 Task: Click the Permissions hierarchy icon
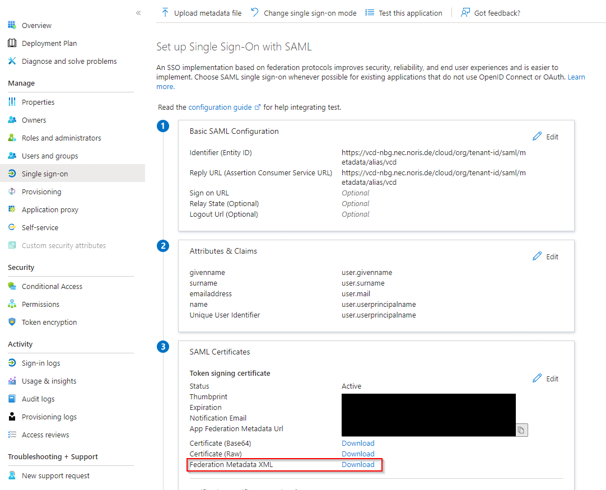pyautogui.click(x=12, y=304)
